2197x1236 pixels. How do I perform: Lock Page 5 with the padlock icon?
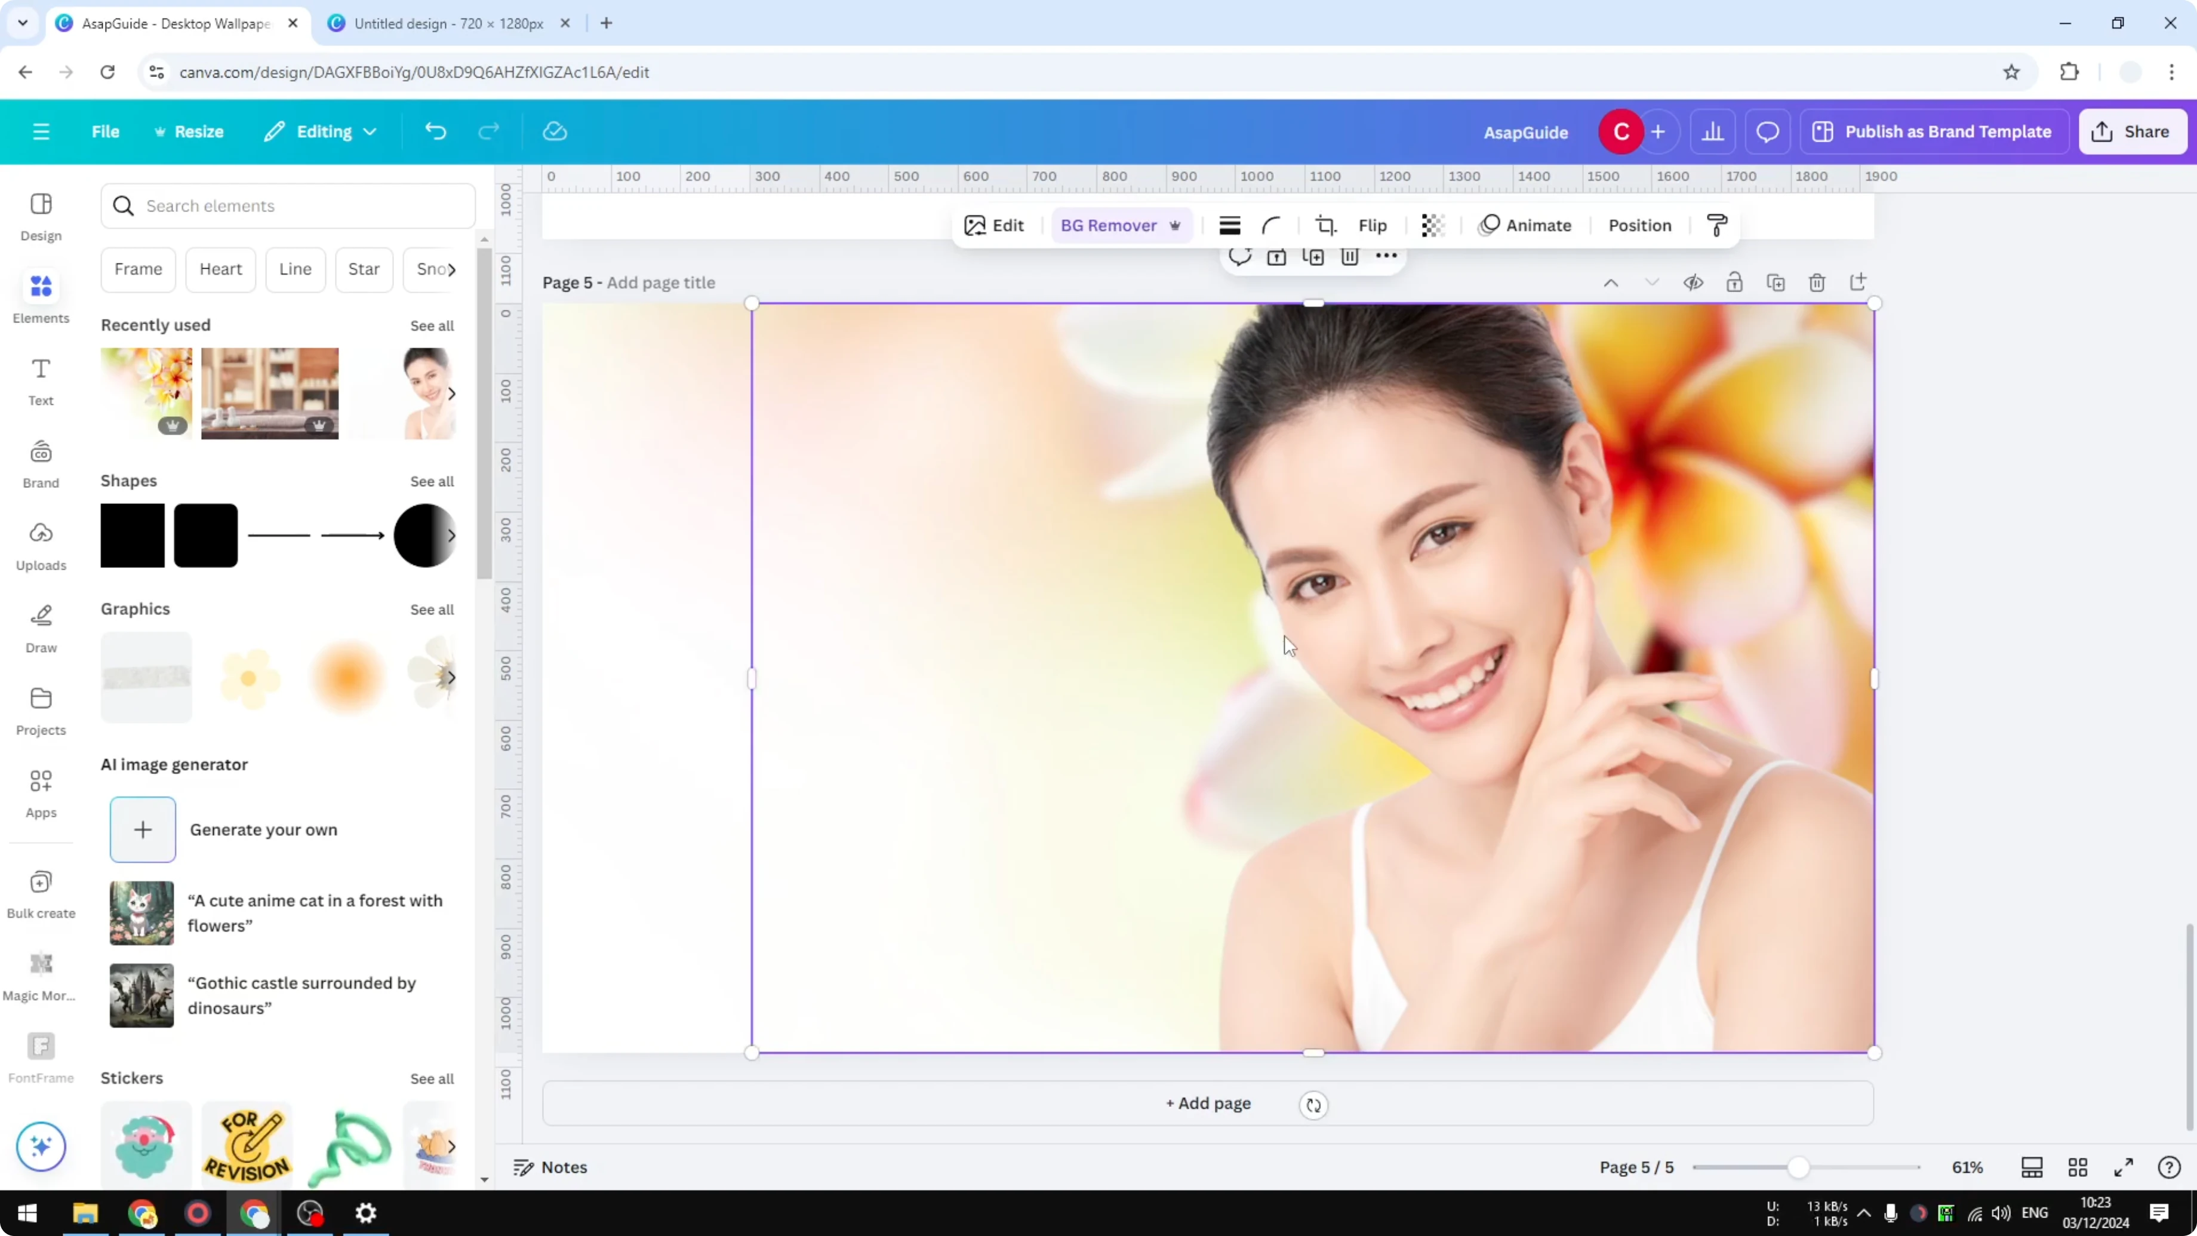coord(1735,281)
